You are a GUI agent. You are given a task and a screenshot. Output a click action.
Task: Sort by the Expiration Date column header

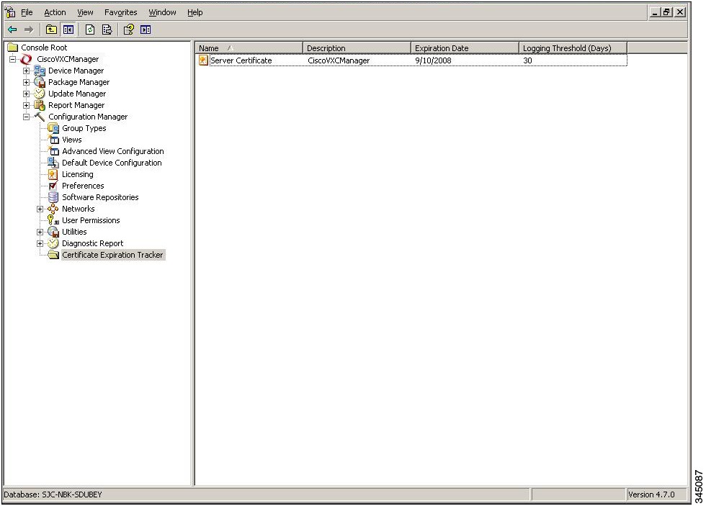(465, 48)
